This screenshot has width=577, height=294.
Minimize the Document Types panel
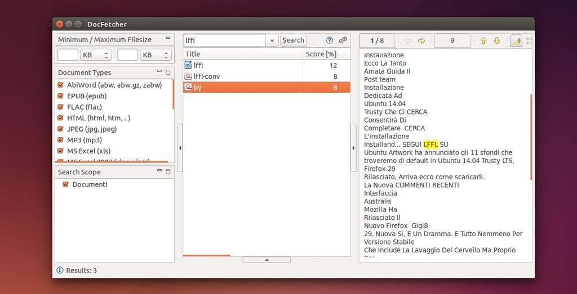point(159,72)
